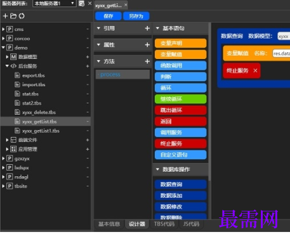Select the rsdagl project
The image size is (290, 239).
coord(21,177)
